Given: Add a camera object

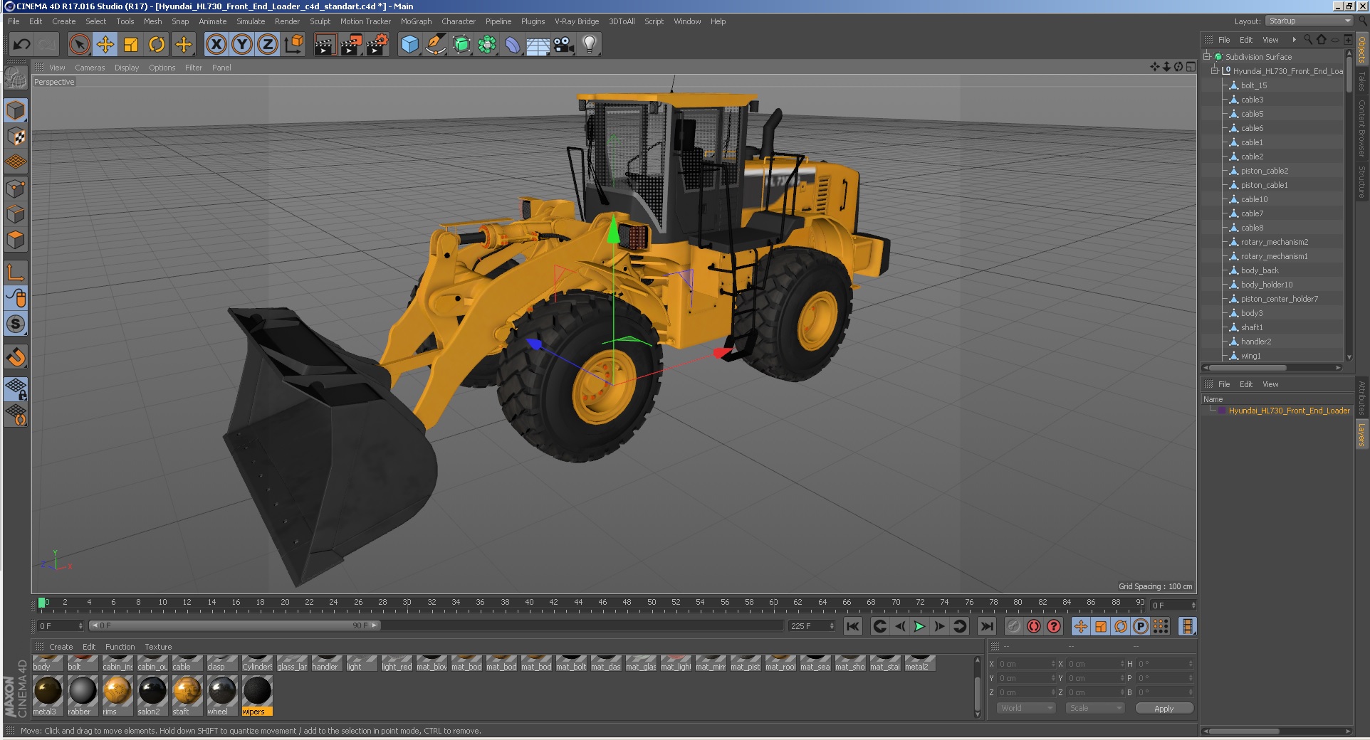Looking at the screenshot, I should (563, 45).
